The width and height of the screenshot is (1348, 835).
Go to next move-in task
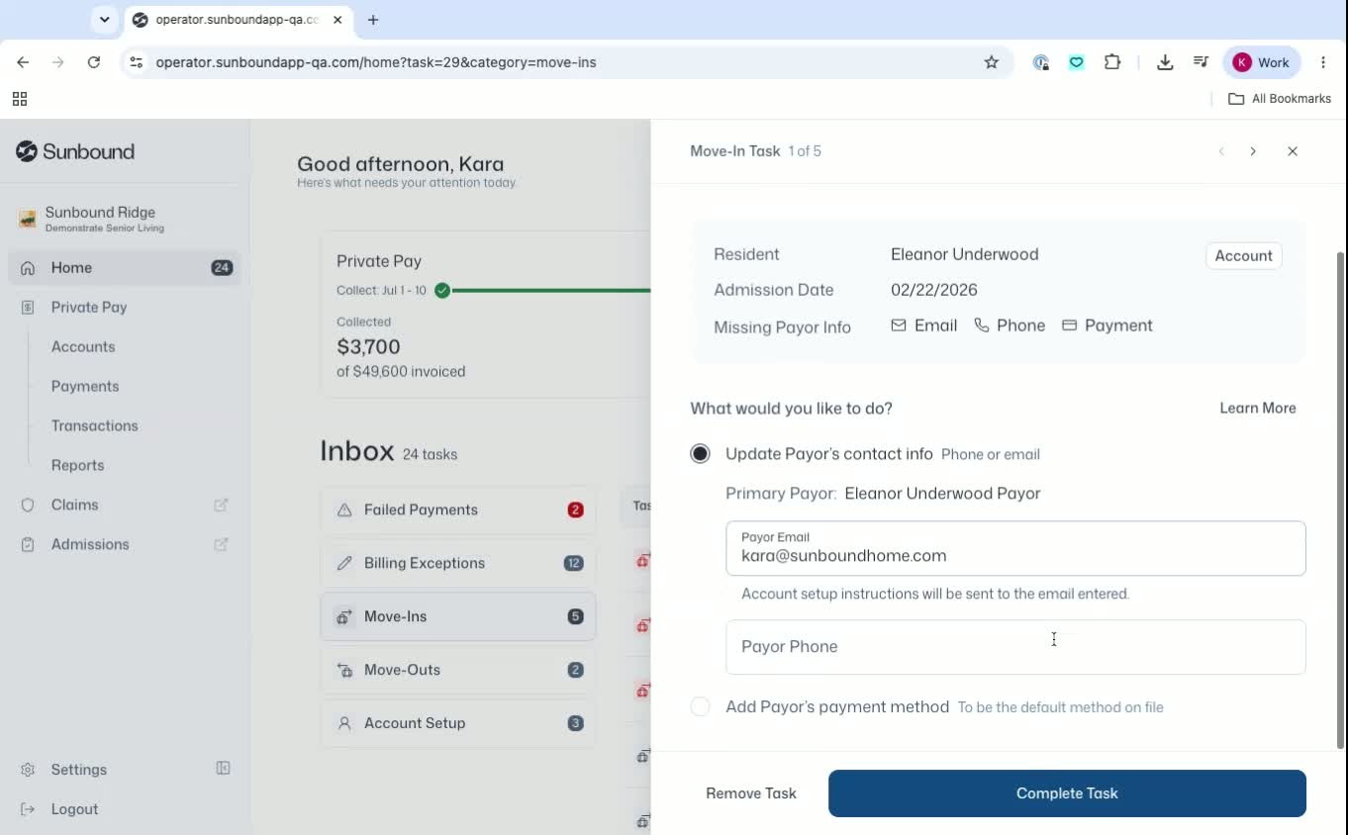coord(1253,151)
